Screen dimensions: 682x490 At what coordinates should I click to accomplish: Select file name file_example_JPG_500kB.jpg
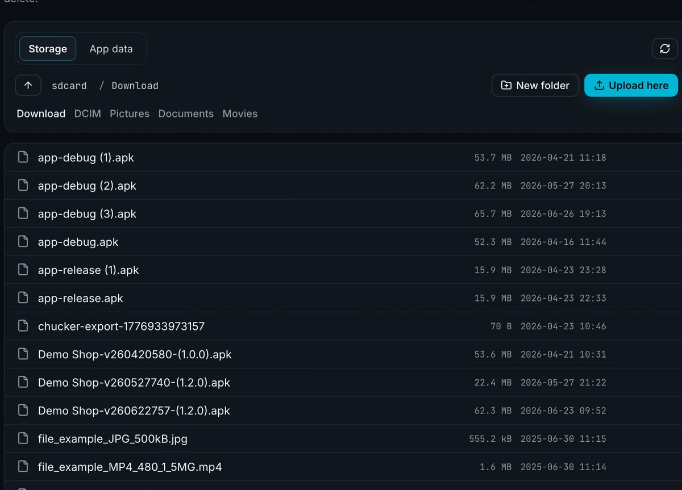pyautogui.click(x=113, y=438)
